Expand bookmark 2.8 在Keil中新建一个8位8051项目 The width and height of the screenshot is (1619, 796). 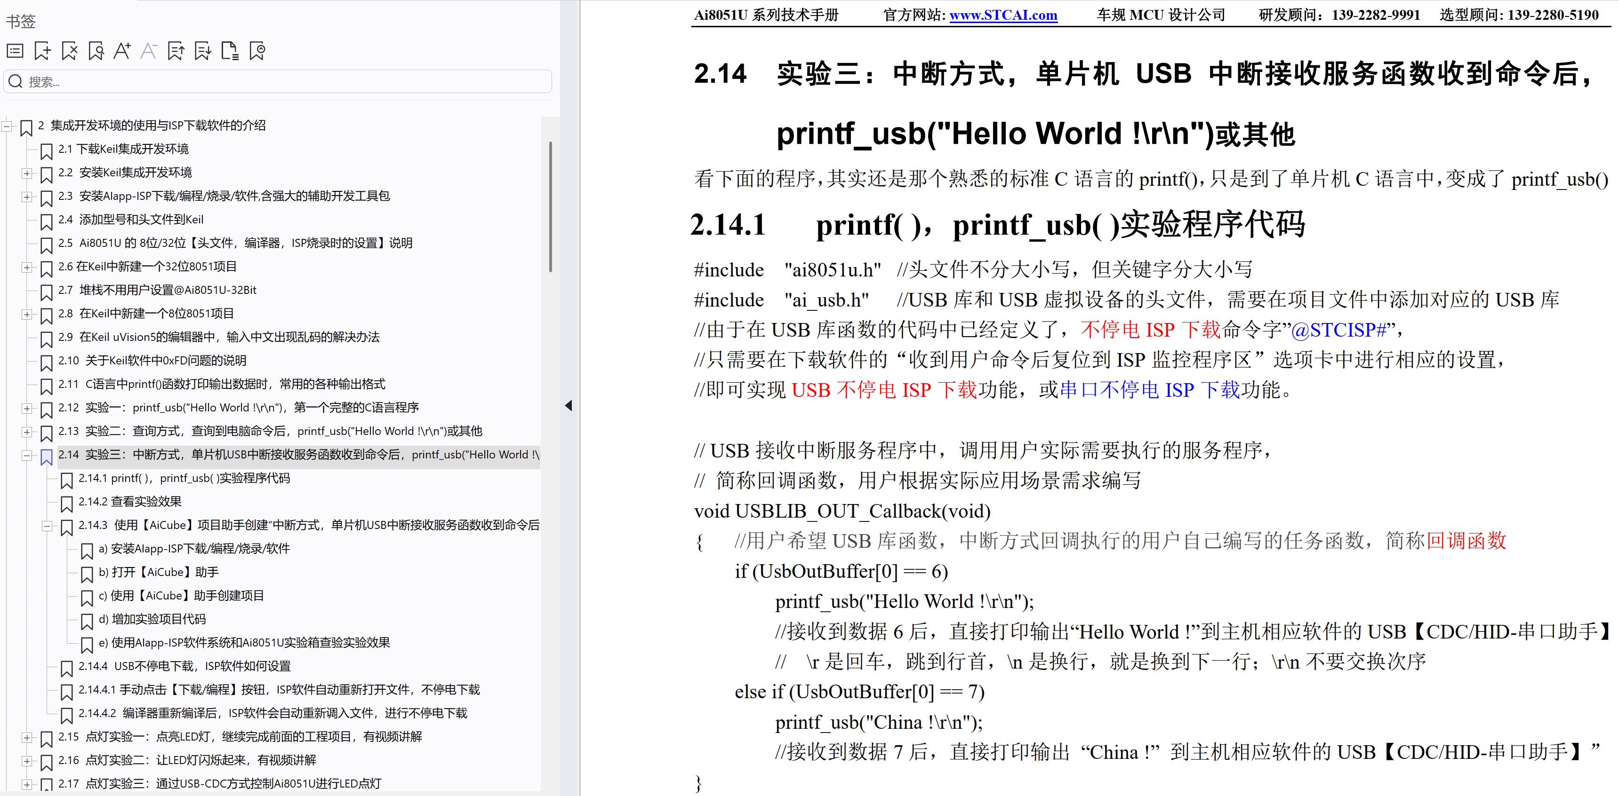pos(26,315)
